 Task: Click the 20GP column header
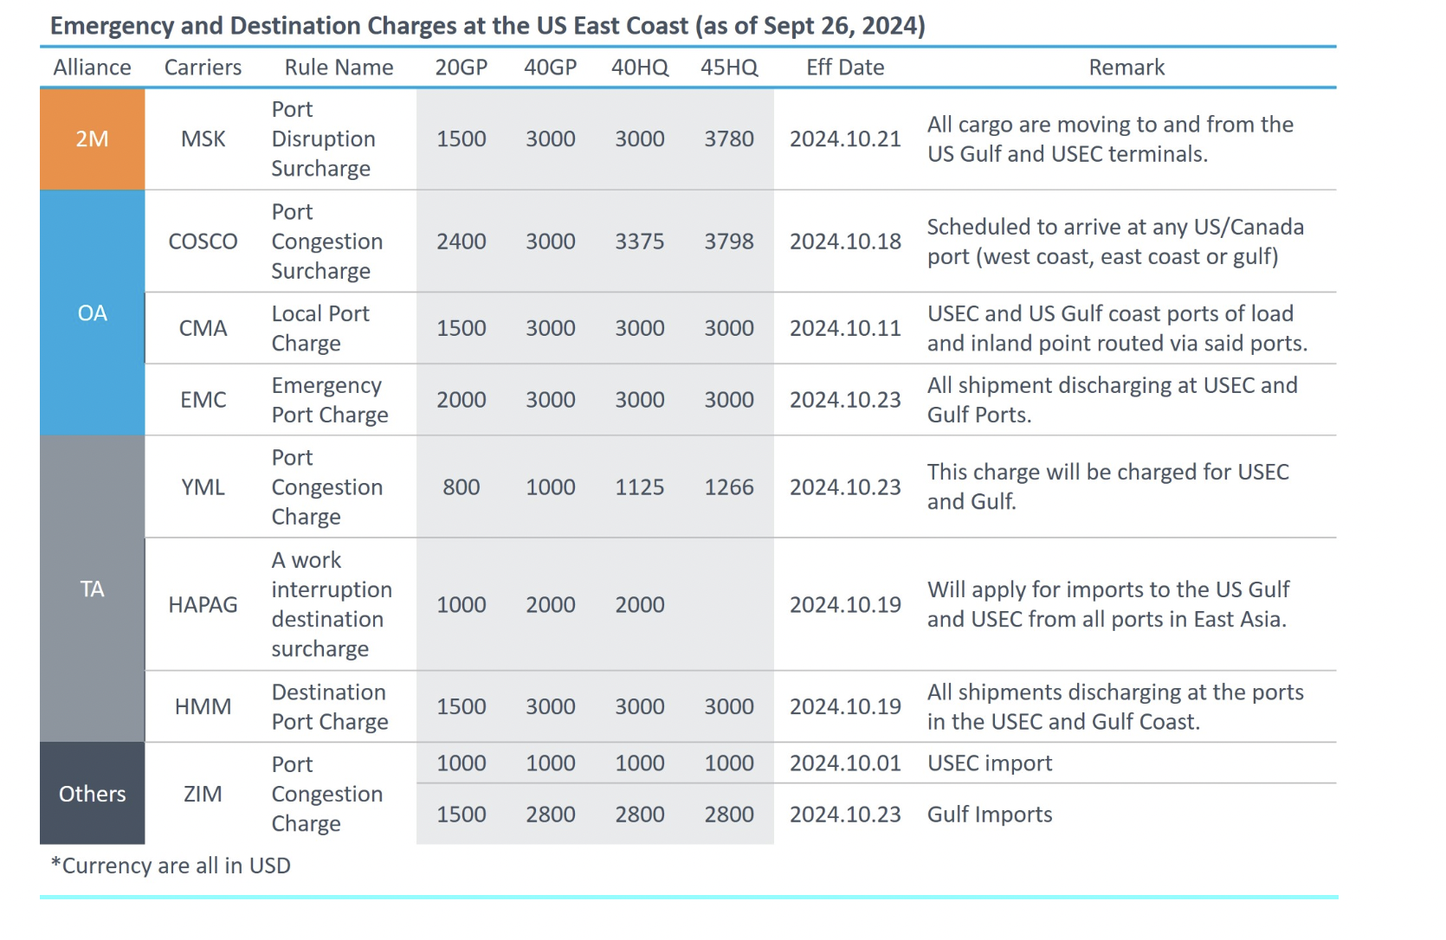point(461,68)
